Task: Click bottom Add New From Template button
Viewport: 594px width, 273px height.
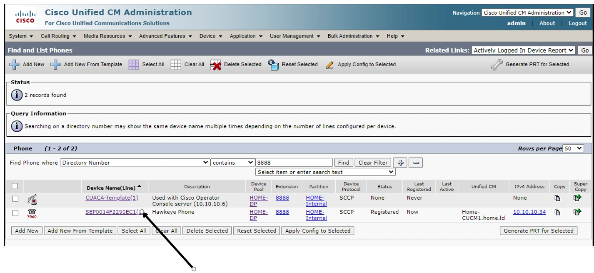Action: pyautogui.click(x=80, y=231)
